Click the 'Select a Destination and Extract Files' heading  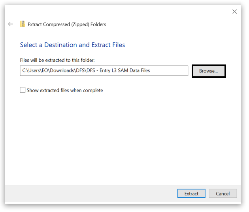[72, 45]
